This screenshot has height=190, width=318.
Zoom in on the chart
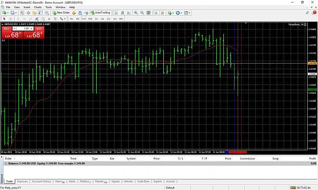[136, 13]
